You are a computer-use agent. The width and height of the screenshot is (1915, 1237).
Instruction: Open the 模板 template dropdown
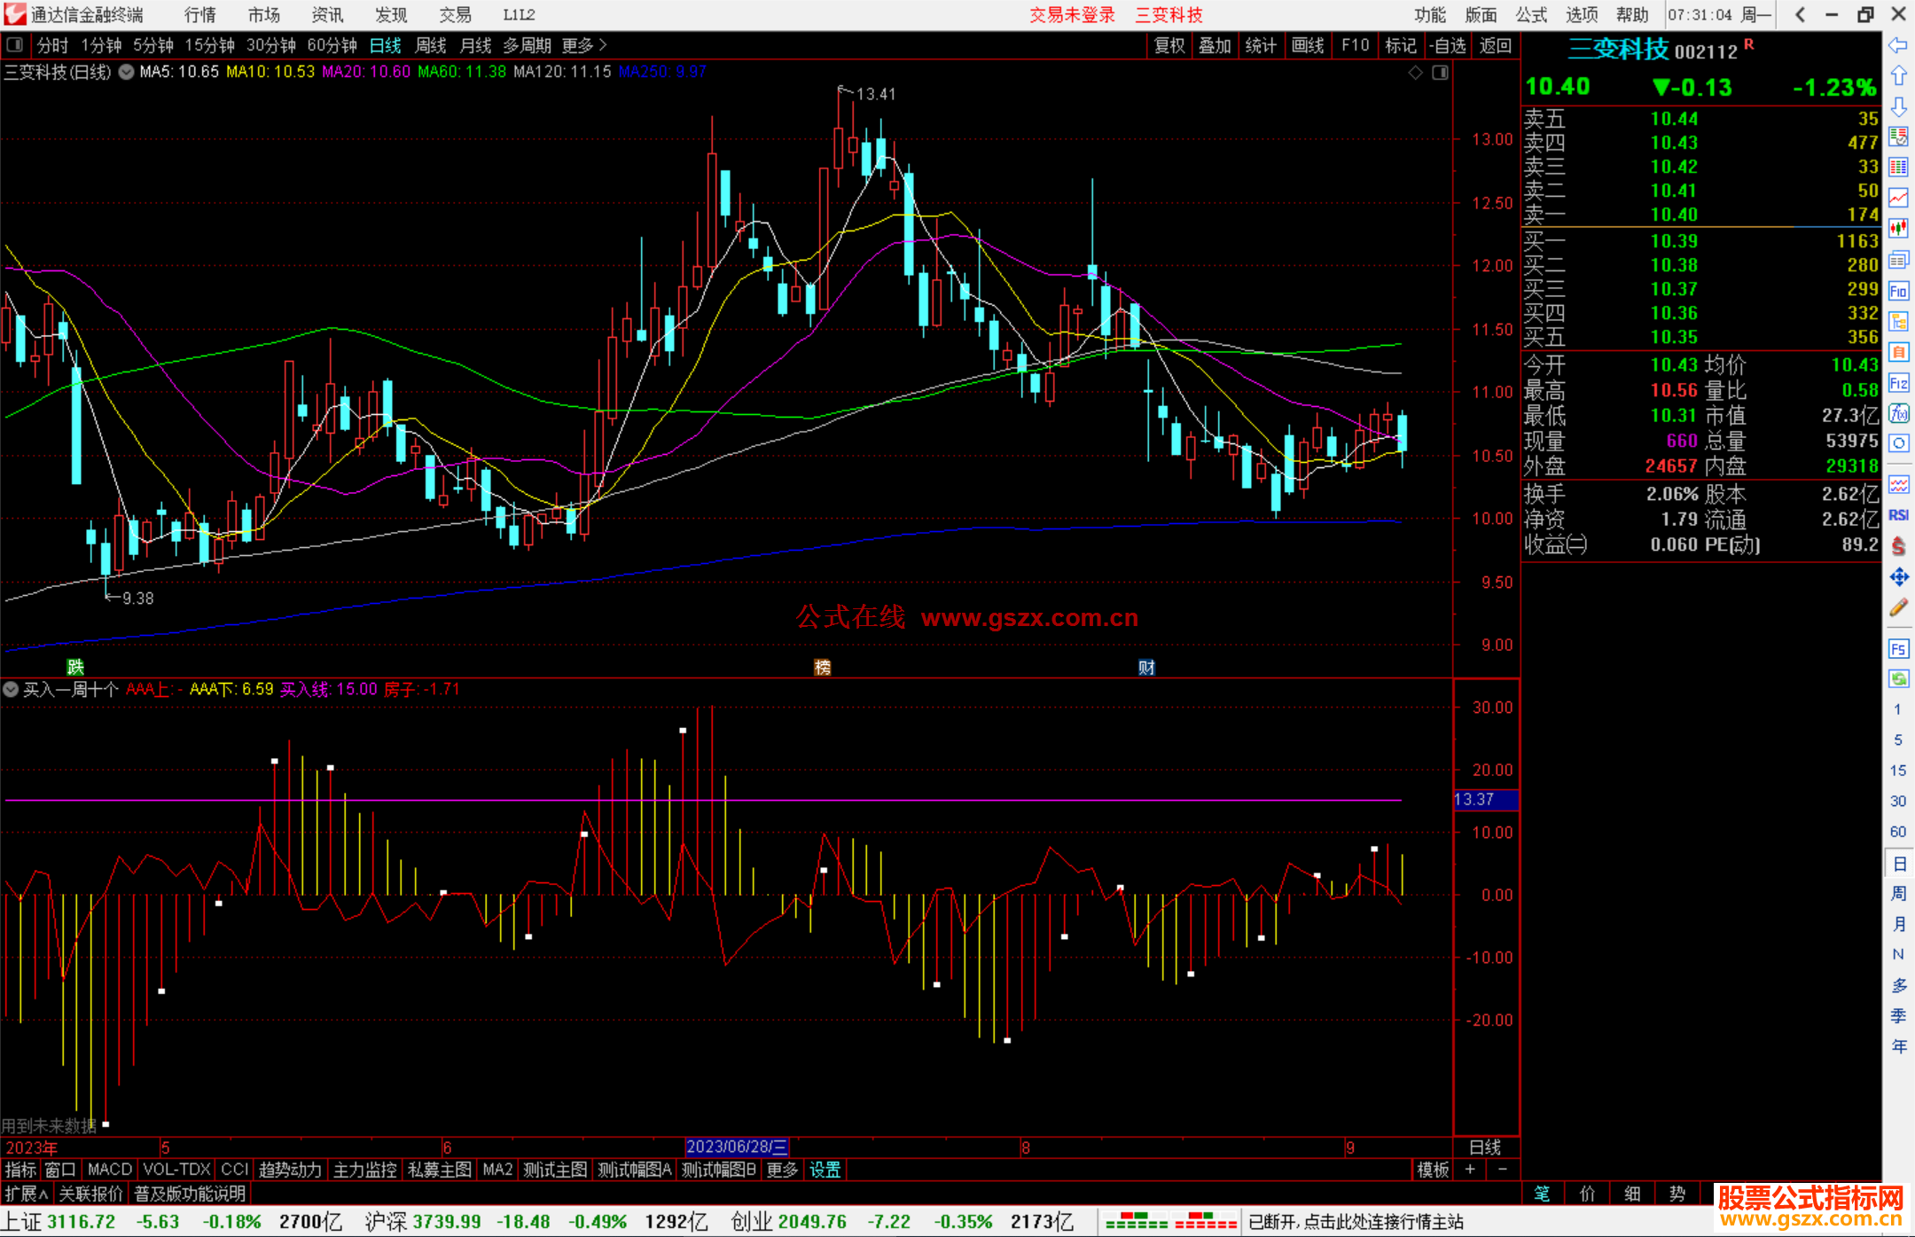(x=1433, y=1170)
